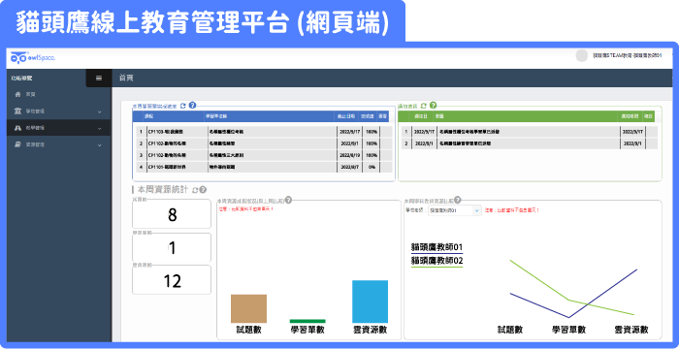Click the binoculars icon in sidebar

coord(17,128)
